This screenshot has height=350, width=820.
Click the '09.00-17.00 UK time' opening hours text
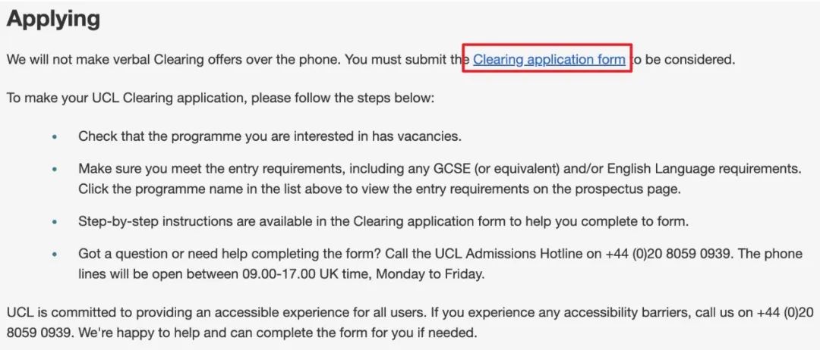305,274
